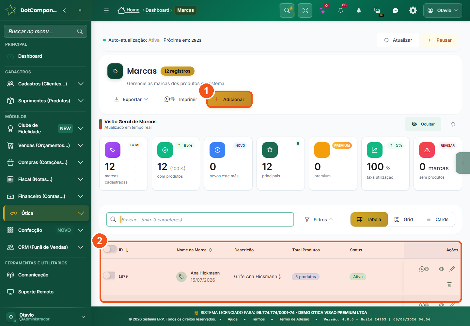The image size is (470, 326).
Task: Follow the Home breadcrumb link
Action: point(129,10)
